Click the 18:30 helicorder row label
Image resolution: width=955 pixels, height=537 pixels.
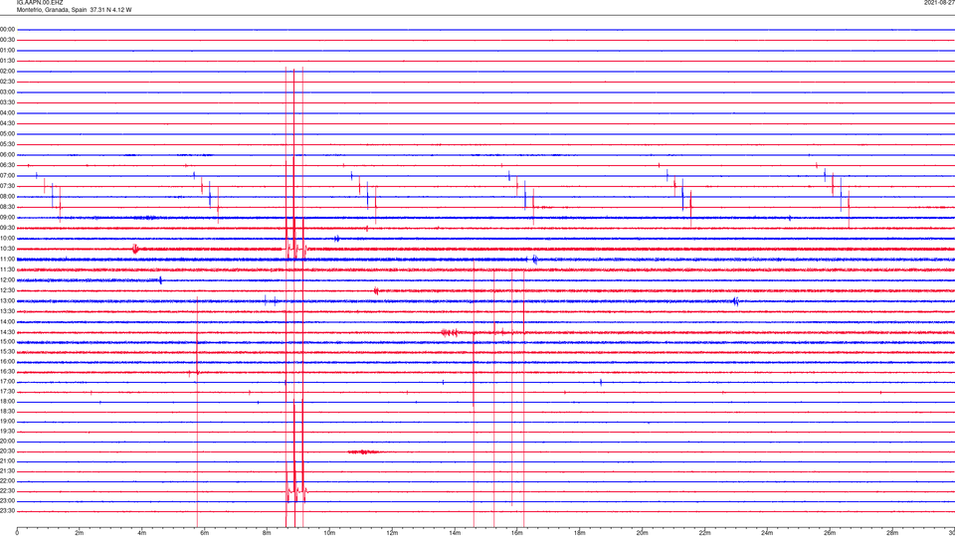point(8,412)
